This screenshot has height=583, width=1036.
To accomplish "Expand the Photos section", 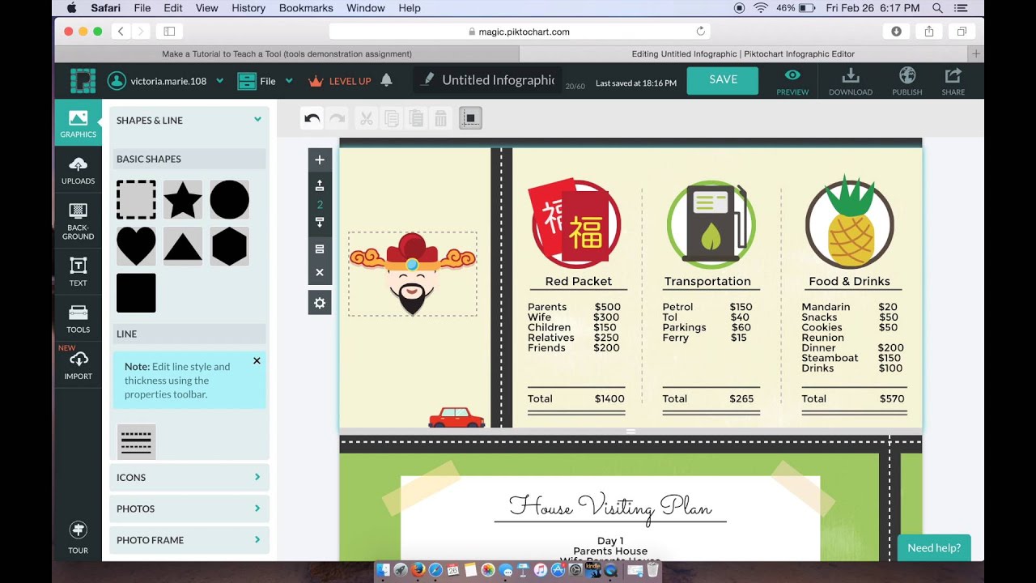I will coord(189,509).
